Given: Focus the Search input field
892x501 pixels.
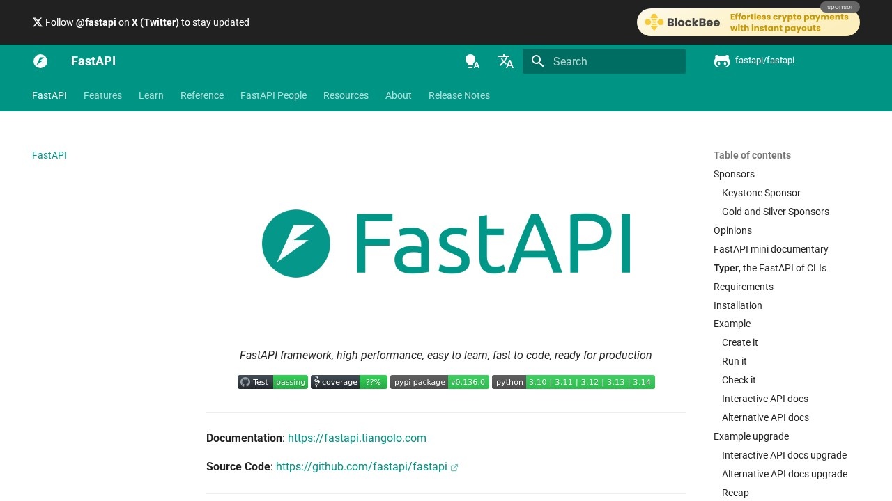Looking at the screenshot, I should (x=604, y=61).
